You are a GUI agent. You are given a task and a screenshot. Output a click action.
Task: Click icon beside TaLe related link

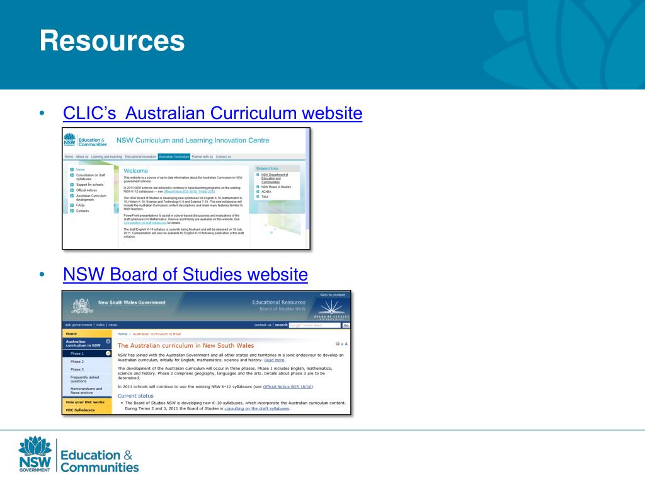258,197
